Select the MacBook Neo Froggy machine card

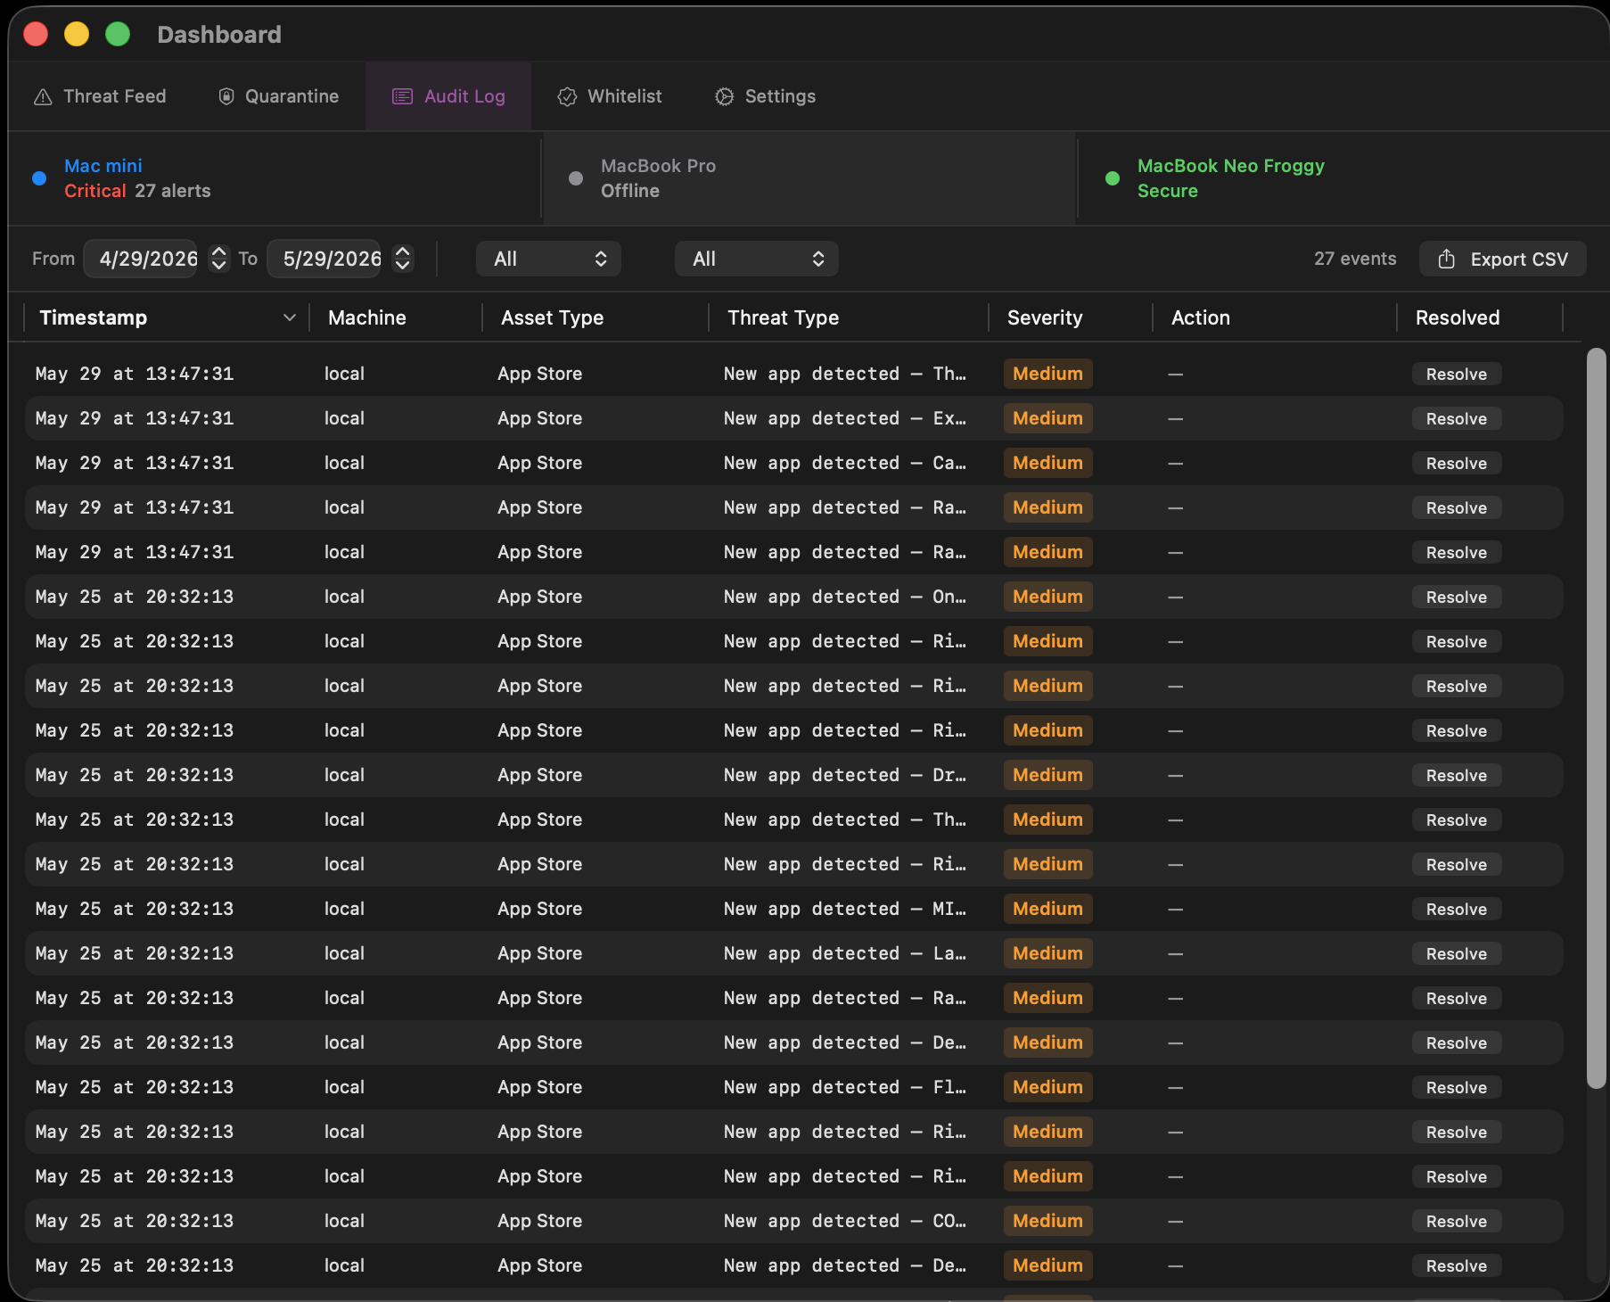tap(1343, 178)
